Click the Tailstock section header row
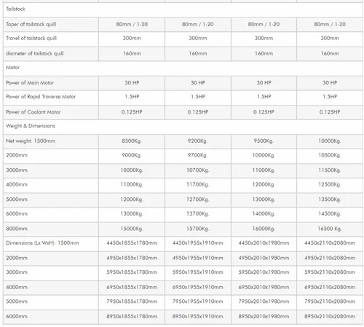The height and width of the screenshot is (327, 364). pyautogui.click(x=183, y=9)
